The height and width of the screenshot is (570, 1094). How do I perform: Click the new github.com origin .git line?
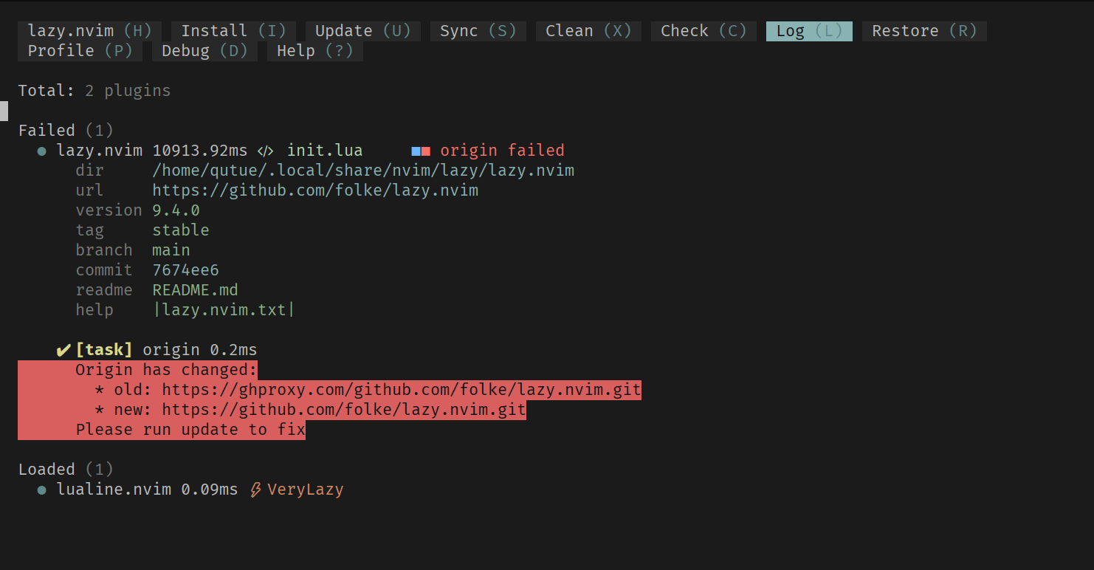click(310, 410)
